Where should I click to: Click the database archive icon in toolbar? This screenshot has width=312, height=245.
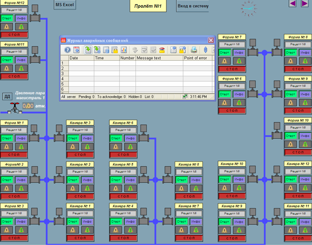106,50
